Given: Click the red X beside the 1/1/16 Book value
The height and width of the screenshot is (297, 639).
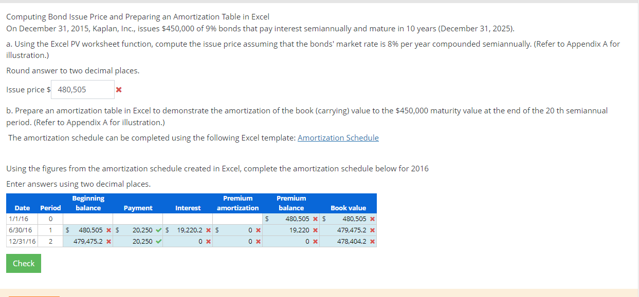Looking at the screenshot, I should (372, 219).
